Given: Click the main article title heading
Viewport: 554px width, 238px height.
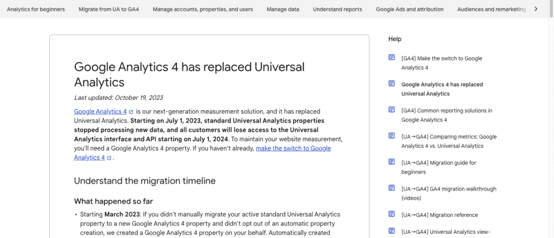Looking at the screenshot, I should pyautogui.click(x=189, y=74).
